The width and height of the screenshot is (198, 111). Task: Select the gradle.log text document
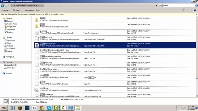115,32
